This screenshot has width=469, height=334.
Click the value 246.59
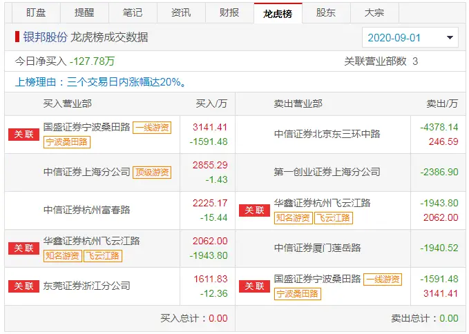[x=443, y=141]
